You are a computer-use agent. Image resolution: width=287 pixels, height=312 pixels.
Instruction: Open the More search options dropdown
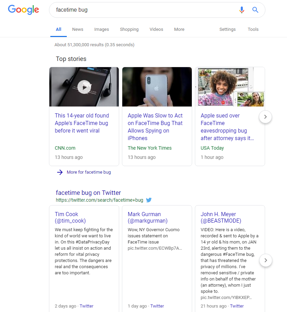point(179,29)
